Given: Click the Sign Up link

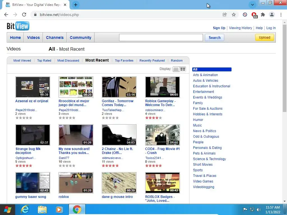Looking at the screenshot, I should tap(219, 28).
